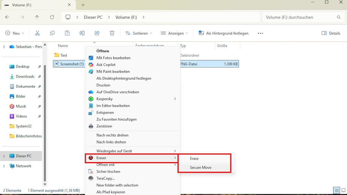Click the Rename icon in toolbar
The height and width of the screenshot is (195, 347).
point(82,33)
